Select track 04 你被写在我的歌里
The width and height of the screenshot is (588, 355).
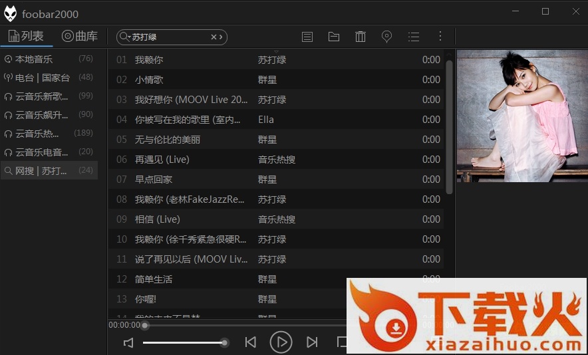275,119
